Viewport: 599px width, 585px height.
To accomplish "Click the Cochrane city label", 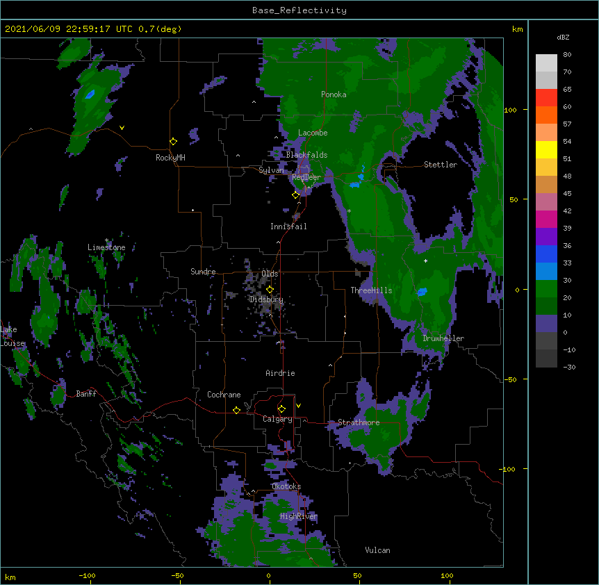I will click(x=224, y=395).
